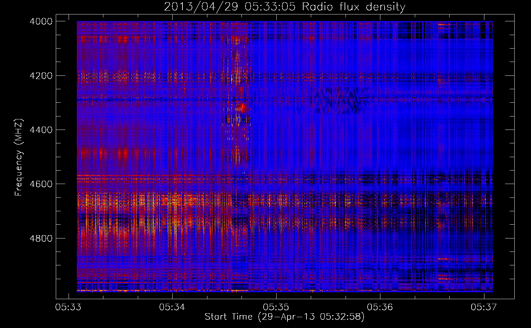This screenshot has width=531, height=328.
Task: Click the 05:36 time axis label
Action: tap(380, 307)
